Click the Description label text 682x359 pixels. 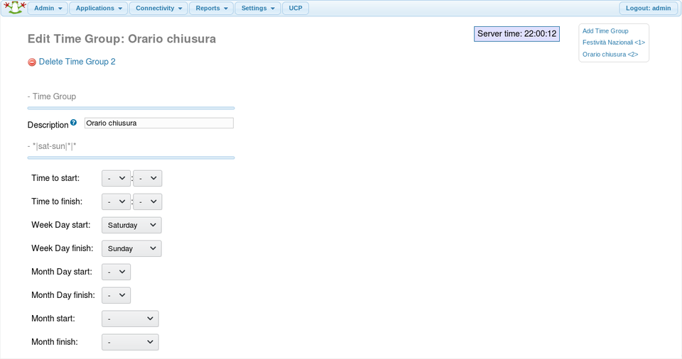[x=48, y=125]
